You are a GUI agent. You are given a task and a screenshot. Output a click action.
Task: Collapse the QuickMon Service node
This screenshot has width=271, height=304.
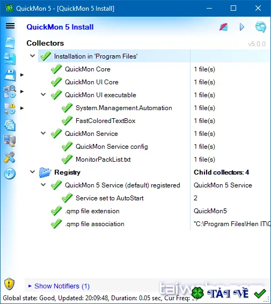pyautogui.click(x=43, y=133)
